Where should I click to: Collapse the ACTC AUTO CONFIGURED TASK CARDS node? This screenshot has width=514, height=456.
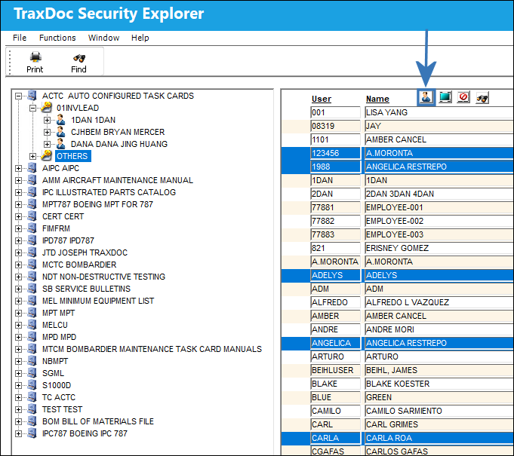click(x=18, y=96)
